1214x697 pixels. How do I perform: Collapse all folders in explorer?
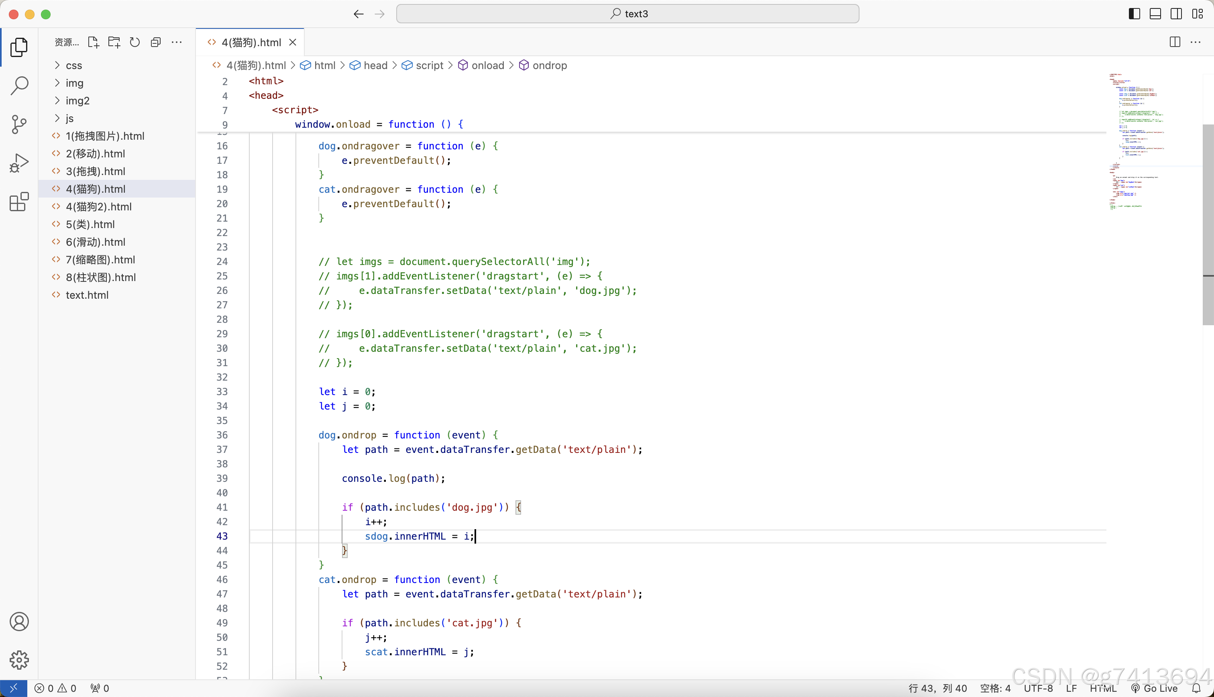click(155, 42)
